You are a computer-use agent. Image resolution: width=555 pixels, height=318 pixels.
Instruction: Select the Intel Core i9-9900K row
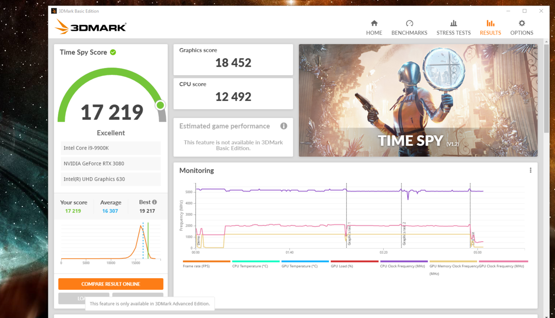click(111, 148)
